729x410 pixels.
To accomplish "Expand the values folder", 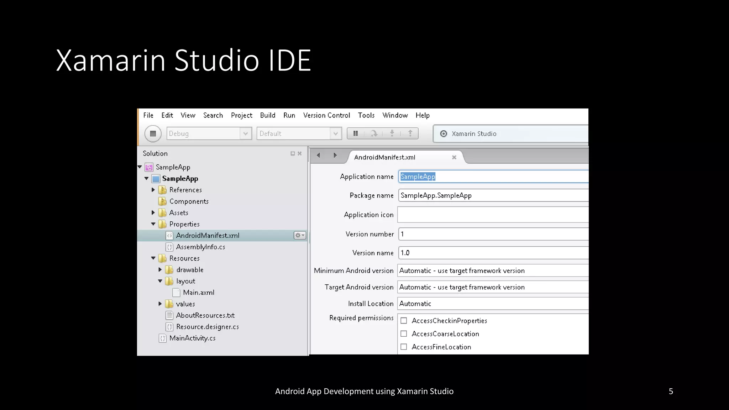I will point(160,304).
